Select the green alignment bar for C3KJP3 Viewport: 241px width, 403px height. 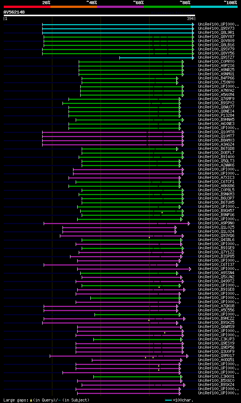pyautogui.click(x=137, y=339)
